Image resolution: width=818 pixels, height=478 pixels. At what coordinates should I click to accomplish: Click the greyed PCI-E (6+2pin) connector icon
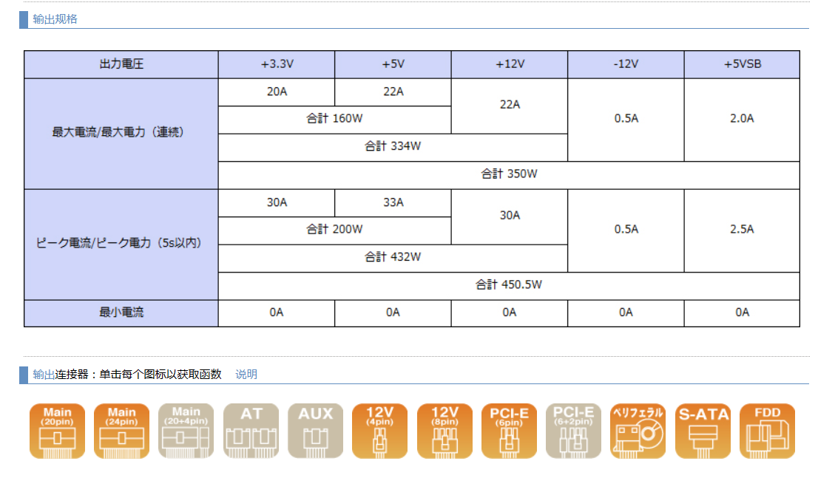coord(573,431)
